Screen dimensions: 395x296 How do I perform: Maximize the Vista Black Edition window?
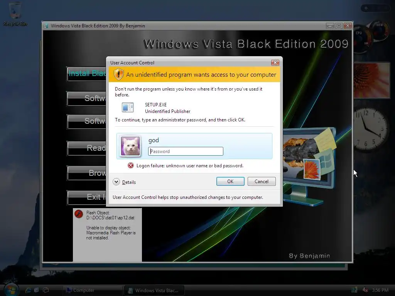(x=339, y=26)
